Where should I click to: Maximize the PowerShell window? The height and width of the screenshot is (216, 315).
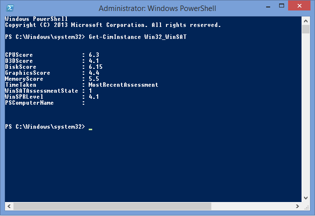282,6
